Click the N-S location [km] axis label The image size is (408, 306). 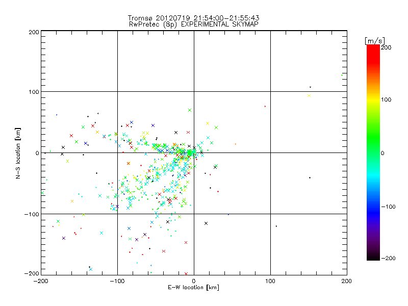(x=18, y=153)
